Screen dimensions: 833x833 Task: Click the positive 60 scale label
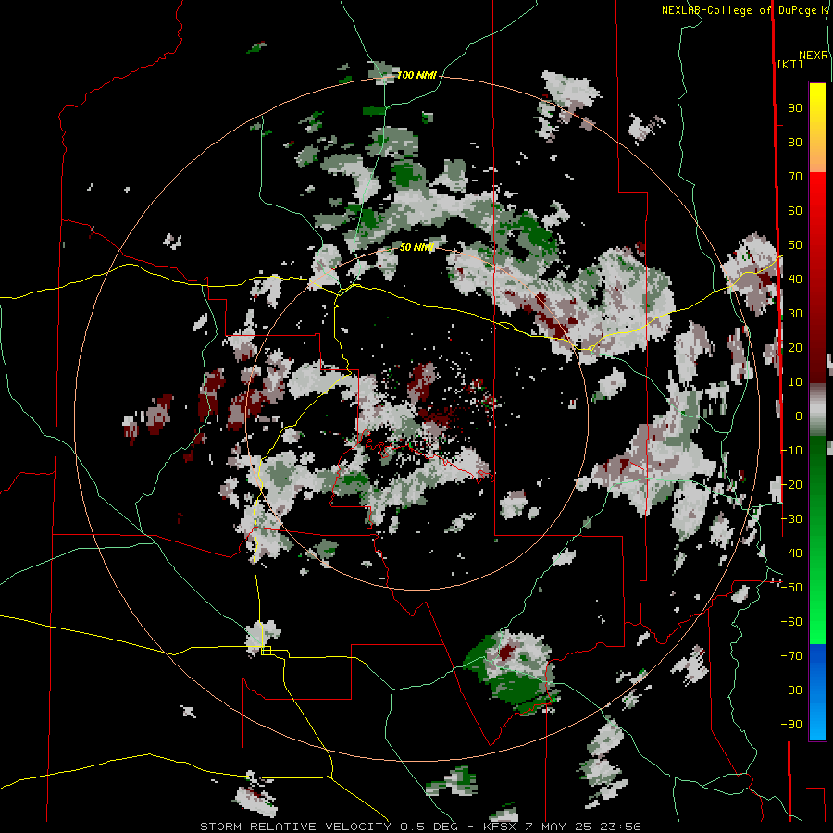click(x=795, y=211)
